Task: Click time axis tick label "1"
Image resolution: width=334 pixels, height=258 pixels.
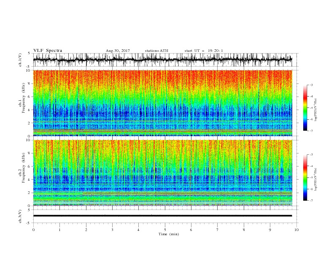Action: [60, 230]
